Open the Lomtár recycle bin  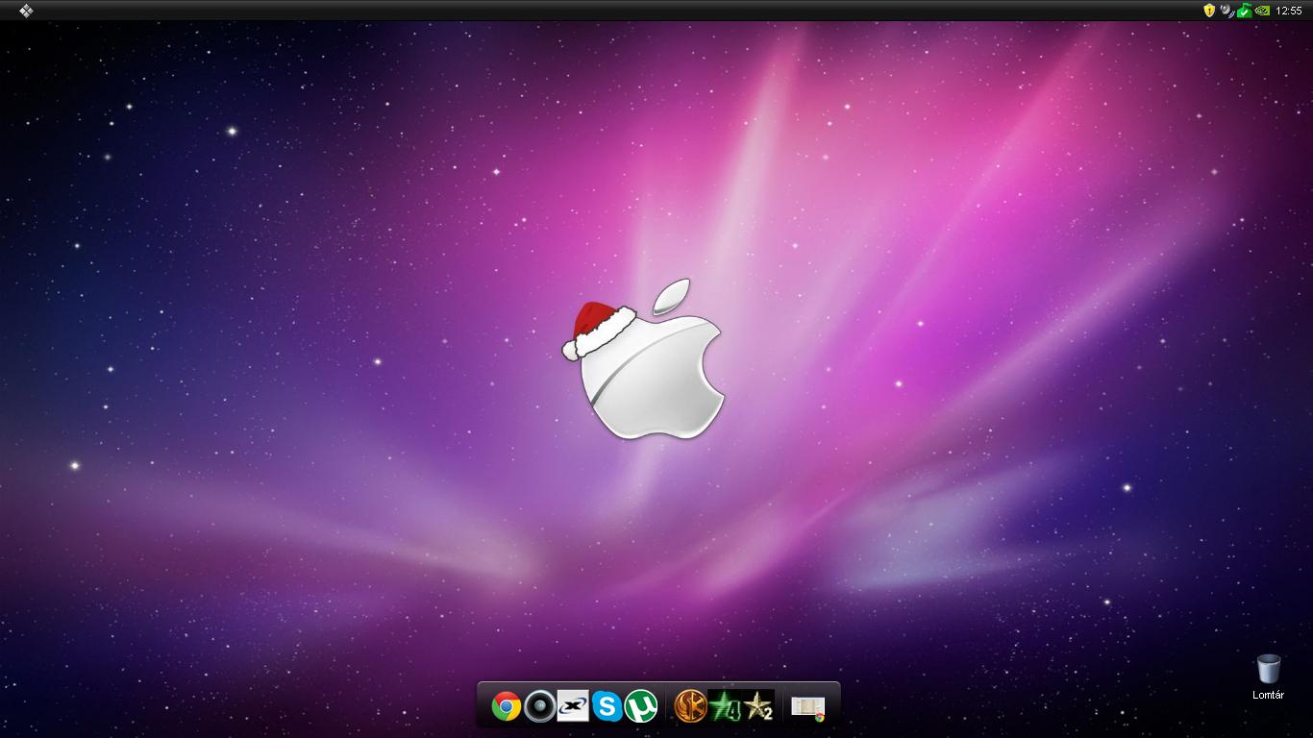[1268, 669]
